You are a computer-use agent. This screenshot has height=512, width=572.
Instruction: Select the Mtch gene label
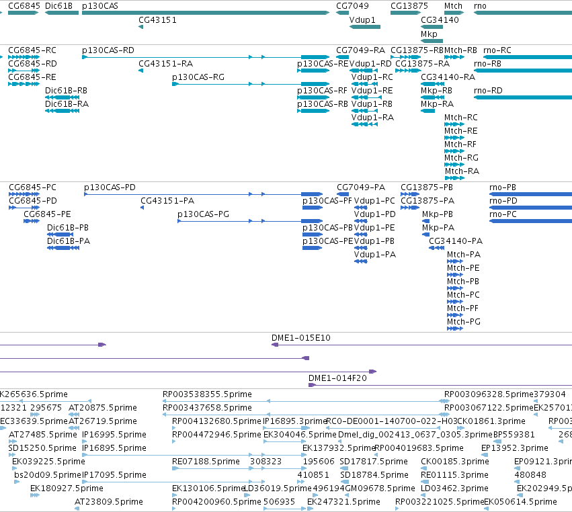tap(454, 6)
